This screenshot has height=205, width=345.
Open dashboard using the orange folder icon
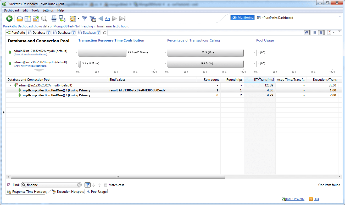[x=20, y=19]
